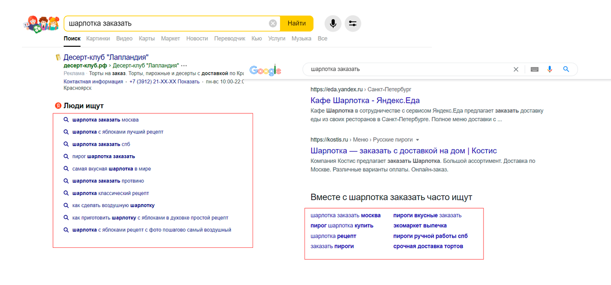Screen dimensions: 611x285
Task: Click the Yandex icon near Люди ищут
Action: [58, 106]
